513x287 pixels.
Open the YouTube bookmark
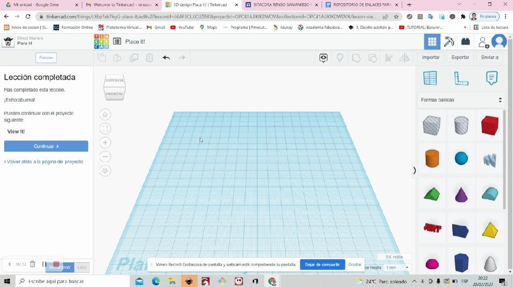pyautogui.click(x=182, y=27)
